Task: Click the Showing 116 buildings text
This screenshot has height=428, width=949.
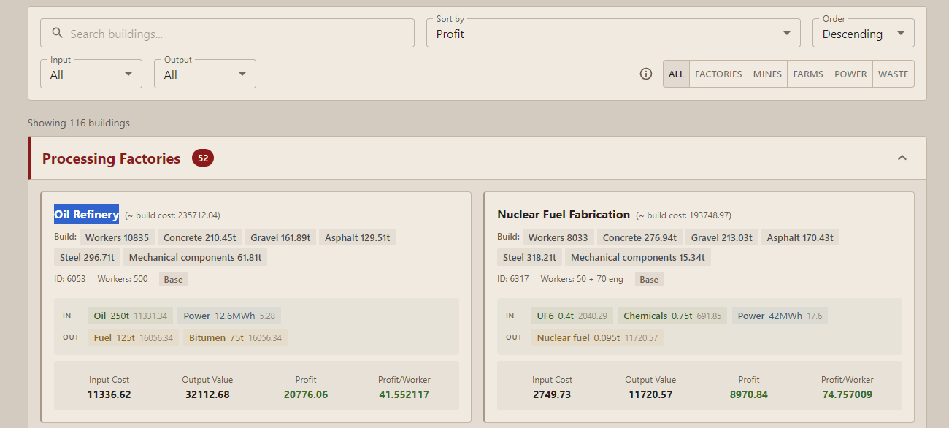Action: coord(79,123)
